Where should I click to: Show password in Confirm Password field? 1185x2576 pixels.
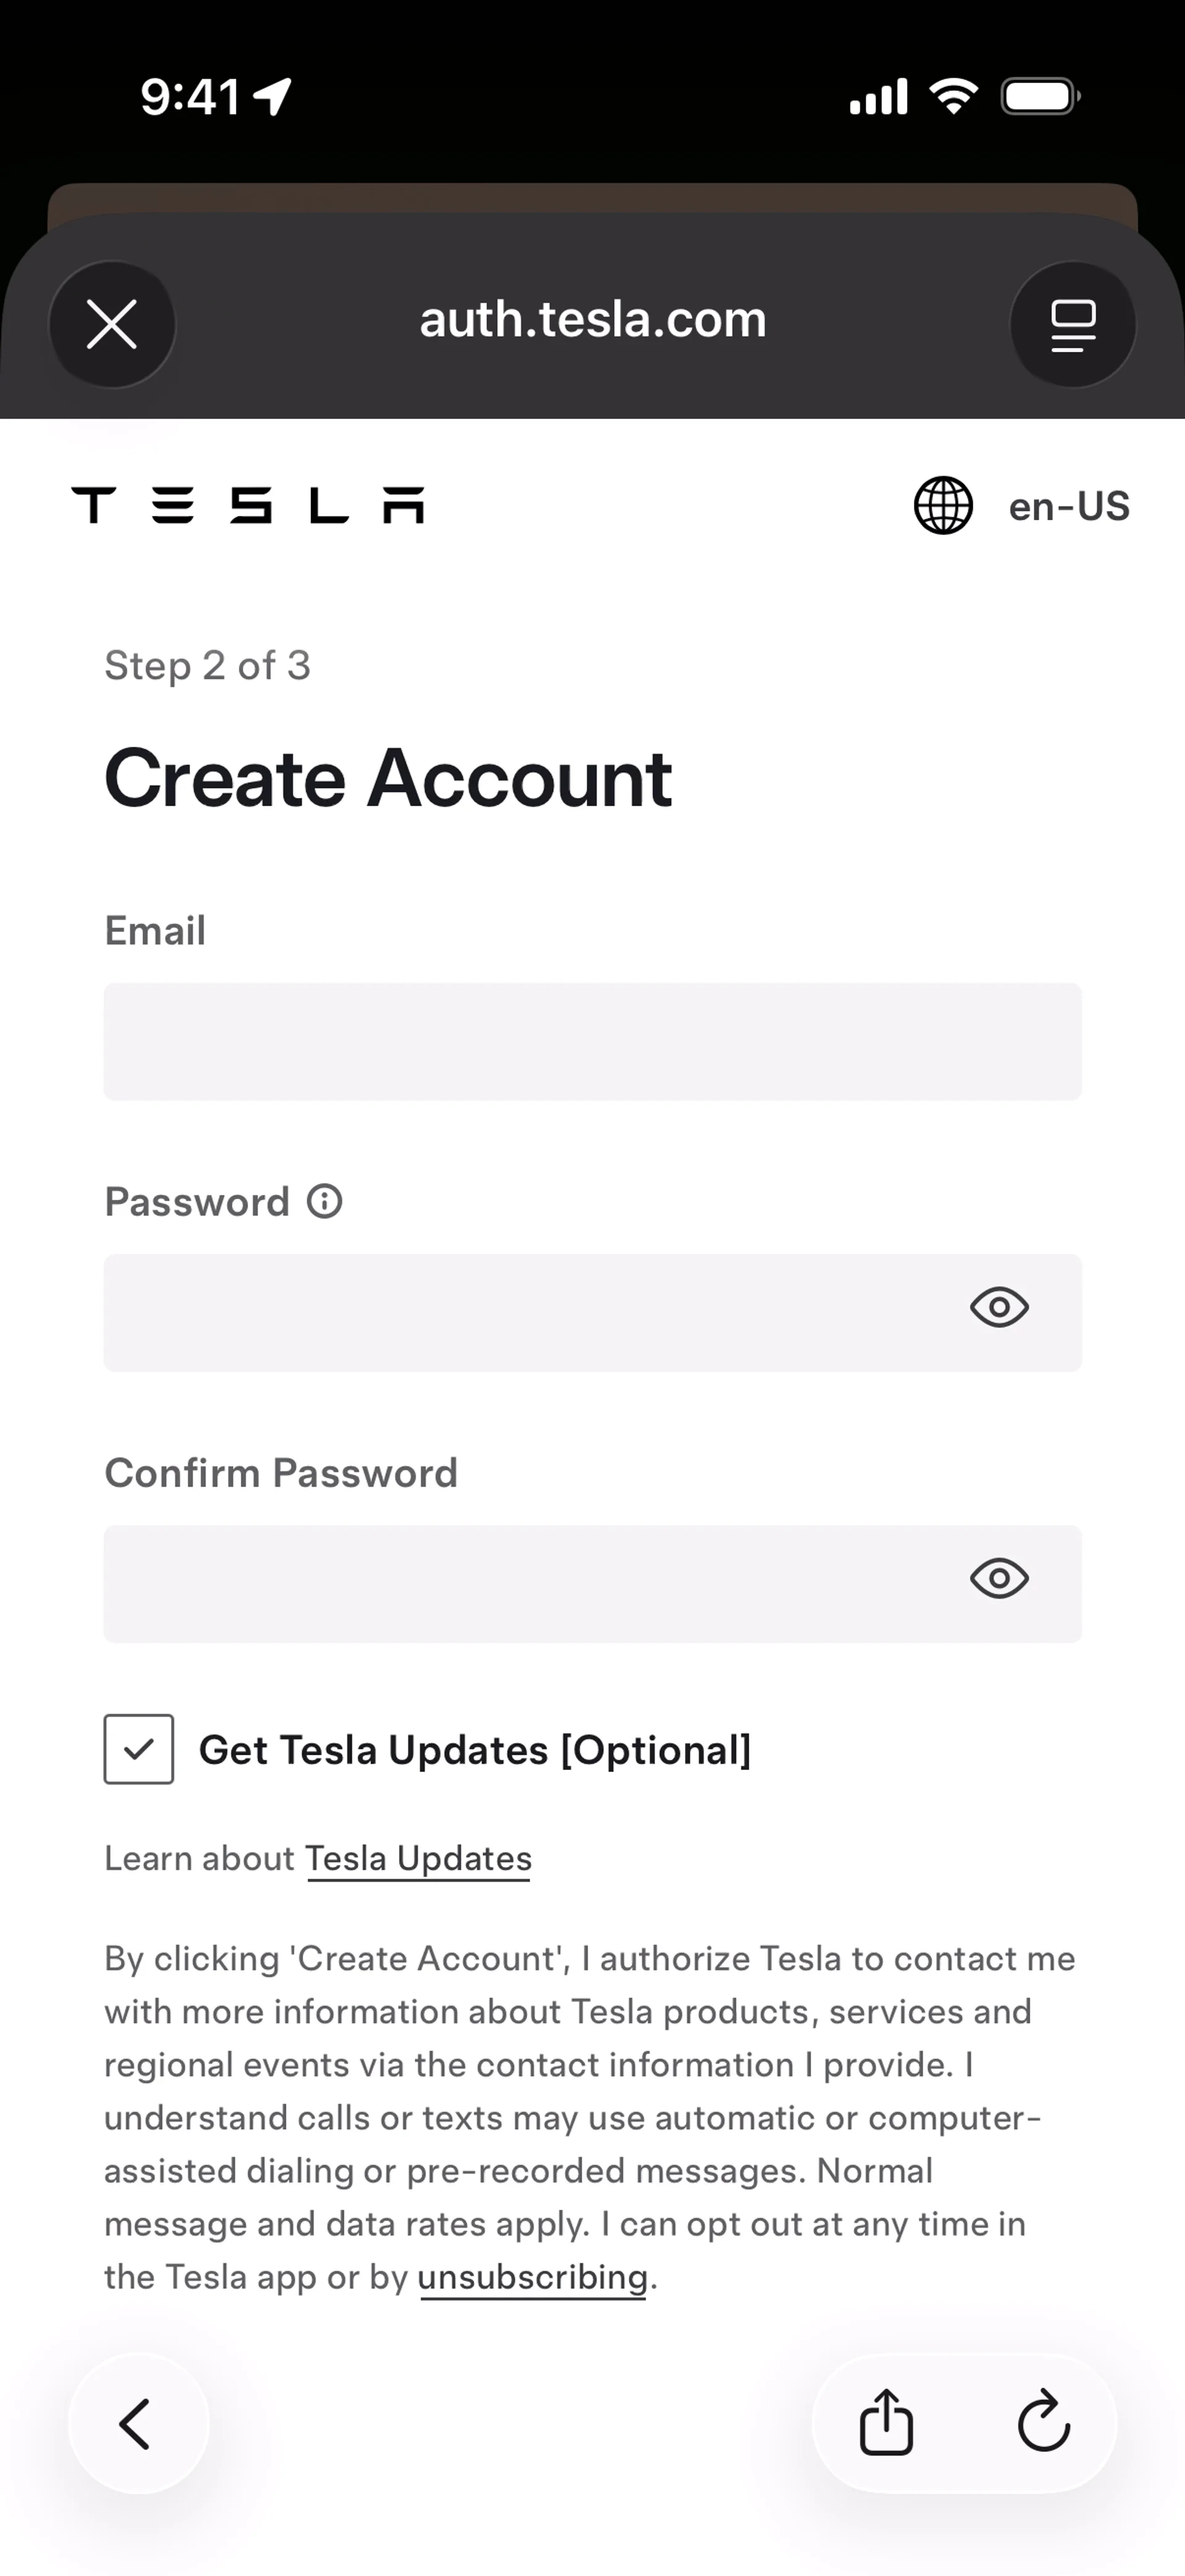(999, 1579)
